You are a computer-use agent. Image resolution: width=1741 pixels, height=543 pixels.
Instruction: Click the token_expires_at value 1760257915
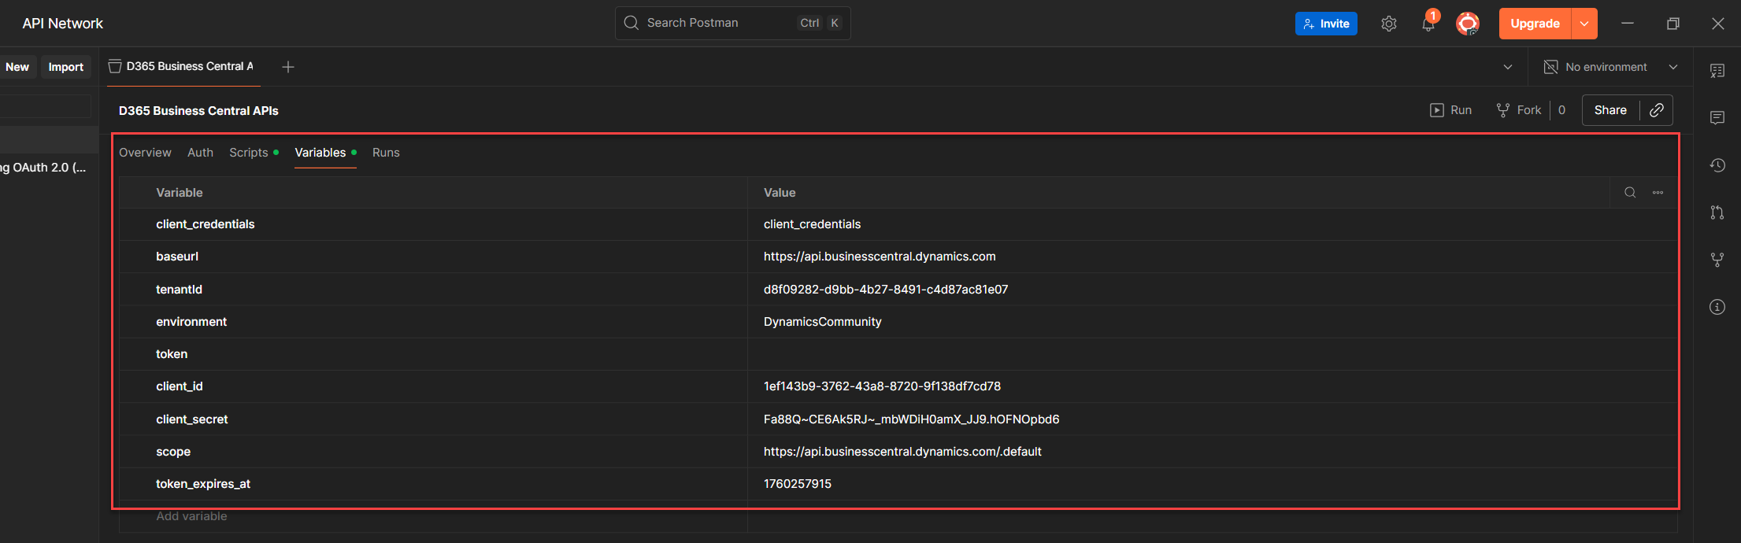point(798,484)
